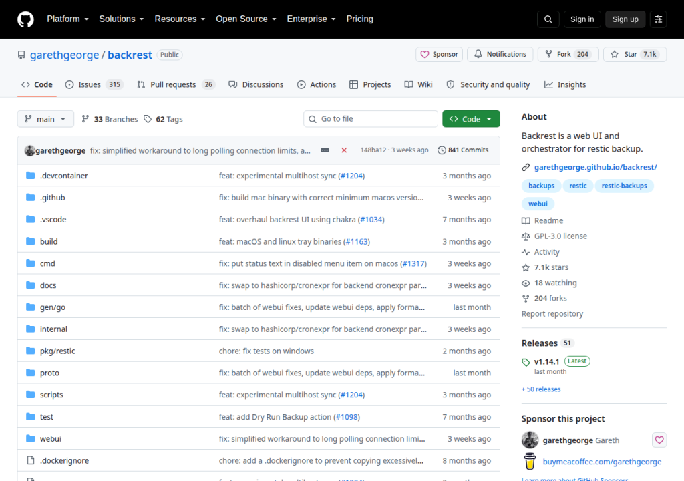Screen dimensions: 684x481
Task: Open the internal folder
Action: [53, 329]
